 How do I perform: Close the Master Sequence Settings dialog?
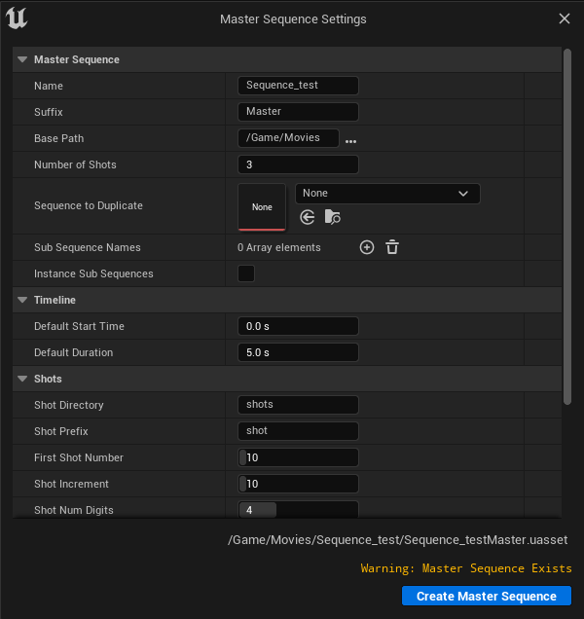[565, 18]
